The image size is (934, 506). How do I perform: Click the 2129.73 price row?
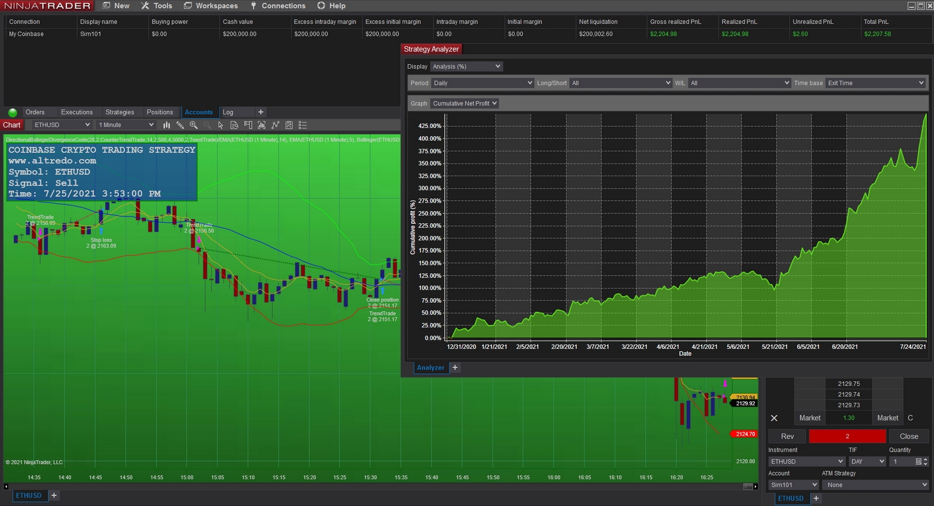tap(849, 405)
